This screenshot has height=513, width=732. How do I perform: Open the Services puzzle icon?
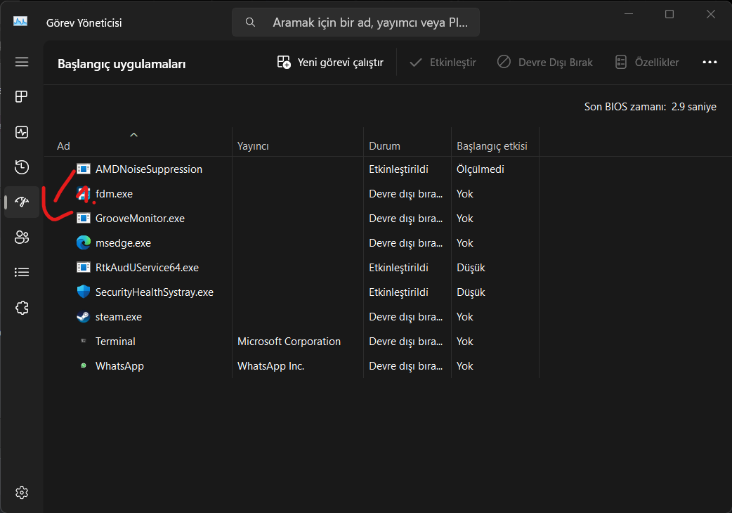pyautogui.click(x=22, y=308)
